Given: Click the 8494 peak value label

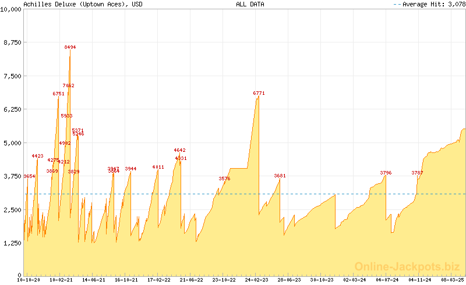Looking at the screenshot, I should 70,47.
